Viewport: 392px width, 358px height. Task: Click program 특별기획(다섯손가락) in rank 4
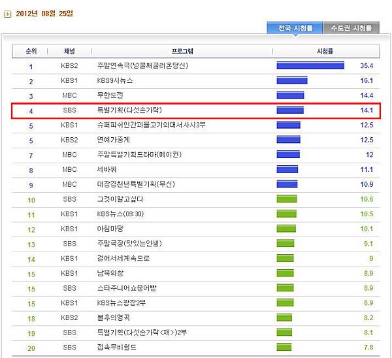click(x=129, y=110)
